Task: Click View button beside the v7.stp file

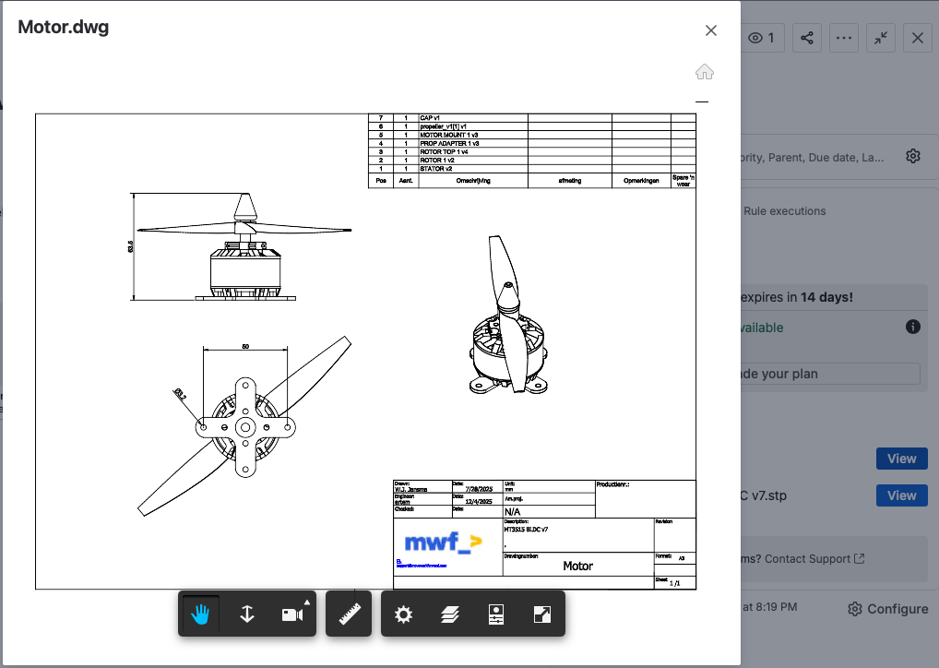Action: (x=901, y=495)
